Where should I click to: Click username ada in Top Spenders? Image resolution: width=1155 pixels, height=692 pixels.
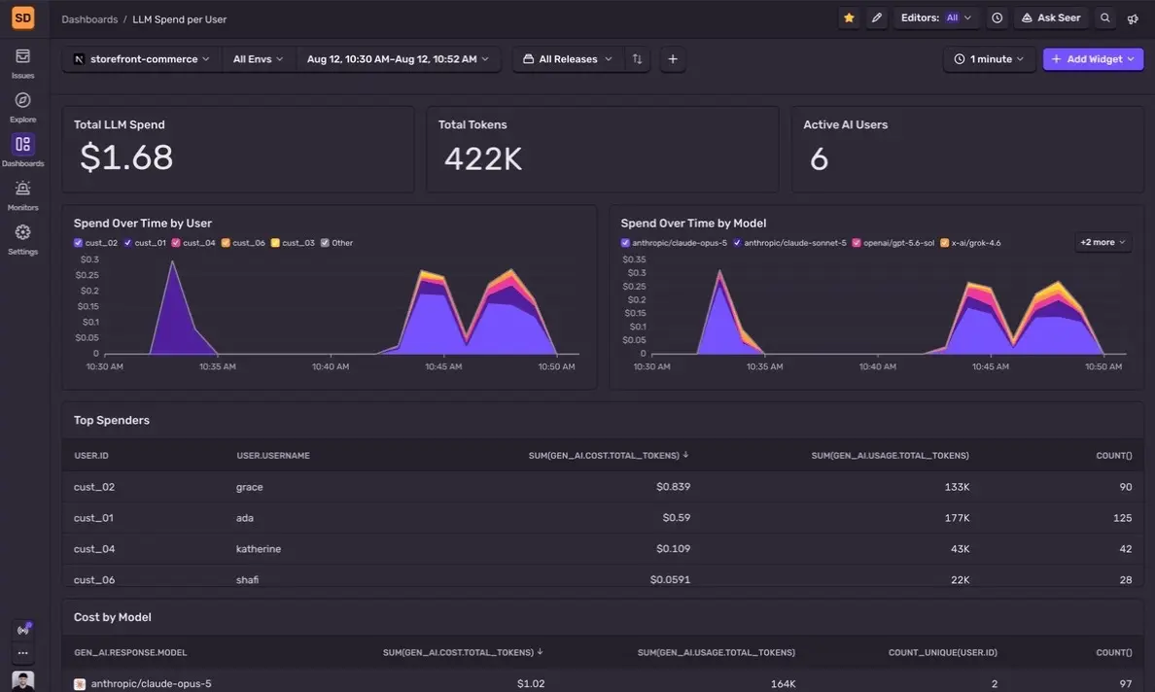point(245,518)
